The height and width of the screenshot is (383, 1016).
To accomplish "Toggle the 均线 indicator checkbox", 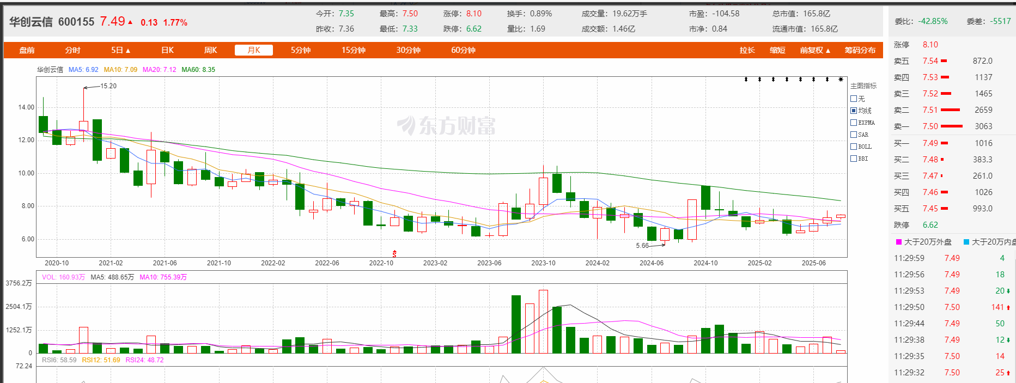I will click(854, 111).
